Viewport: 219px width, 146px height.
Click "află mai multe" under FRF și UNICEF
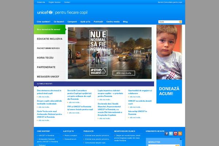[74, 113]
